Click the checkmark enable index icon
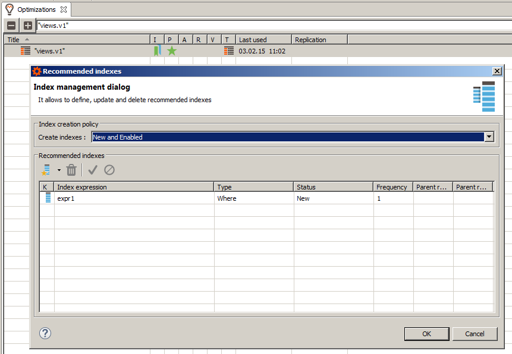The height and width of the screenshot is (354, 512). pos(93,170)
